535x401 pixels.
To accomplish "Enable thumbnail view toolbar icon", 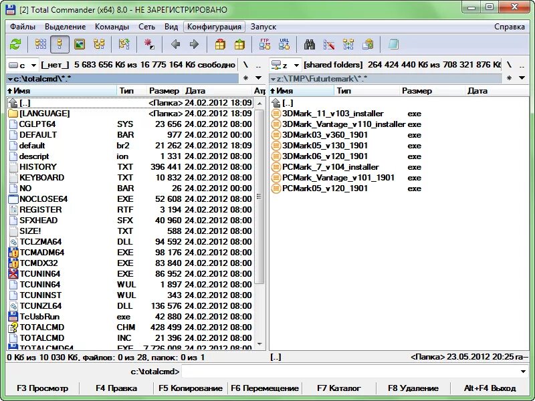I will click(x=80, y=44).
